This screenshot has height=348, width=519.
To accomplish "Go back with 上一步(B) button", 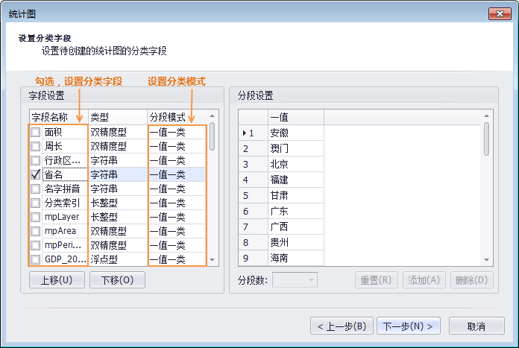I will 341,326.
